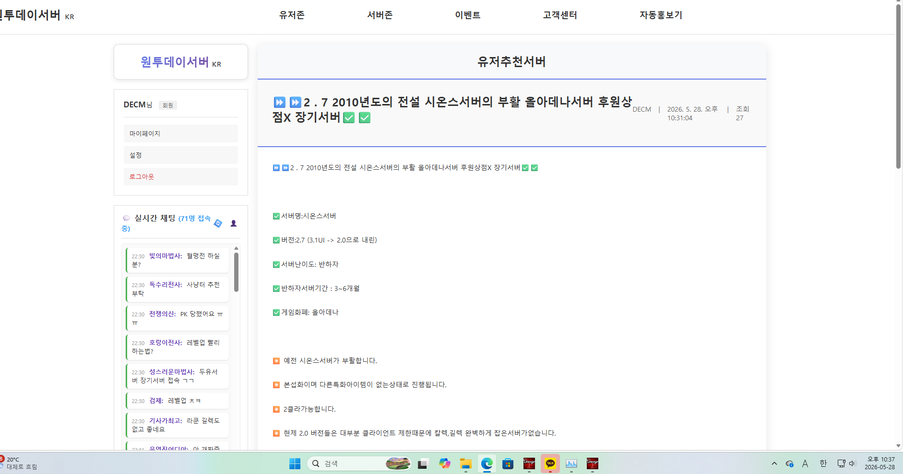
Task: Open the 자동홍보기 menu
Action: tap(661, 15)
